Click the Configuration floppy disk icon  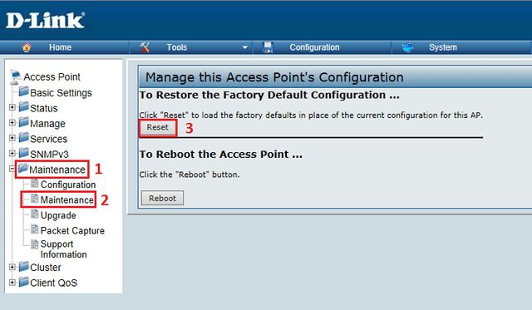coord(268,47)
